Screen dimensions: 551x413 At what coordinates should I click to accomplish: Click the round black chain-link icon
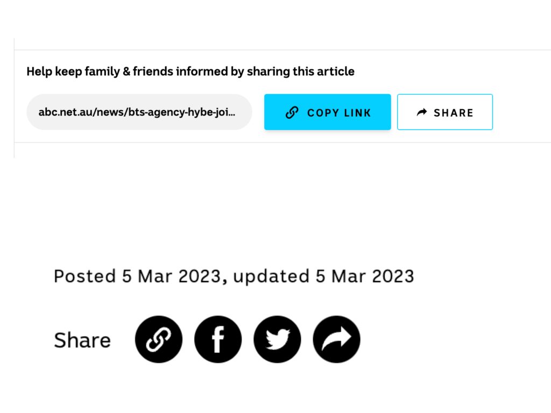pos(159,339)
